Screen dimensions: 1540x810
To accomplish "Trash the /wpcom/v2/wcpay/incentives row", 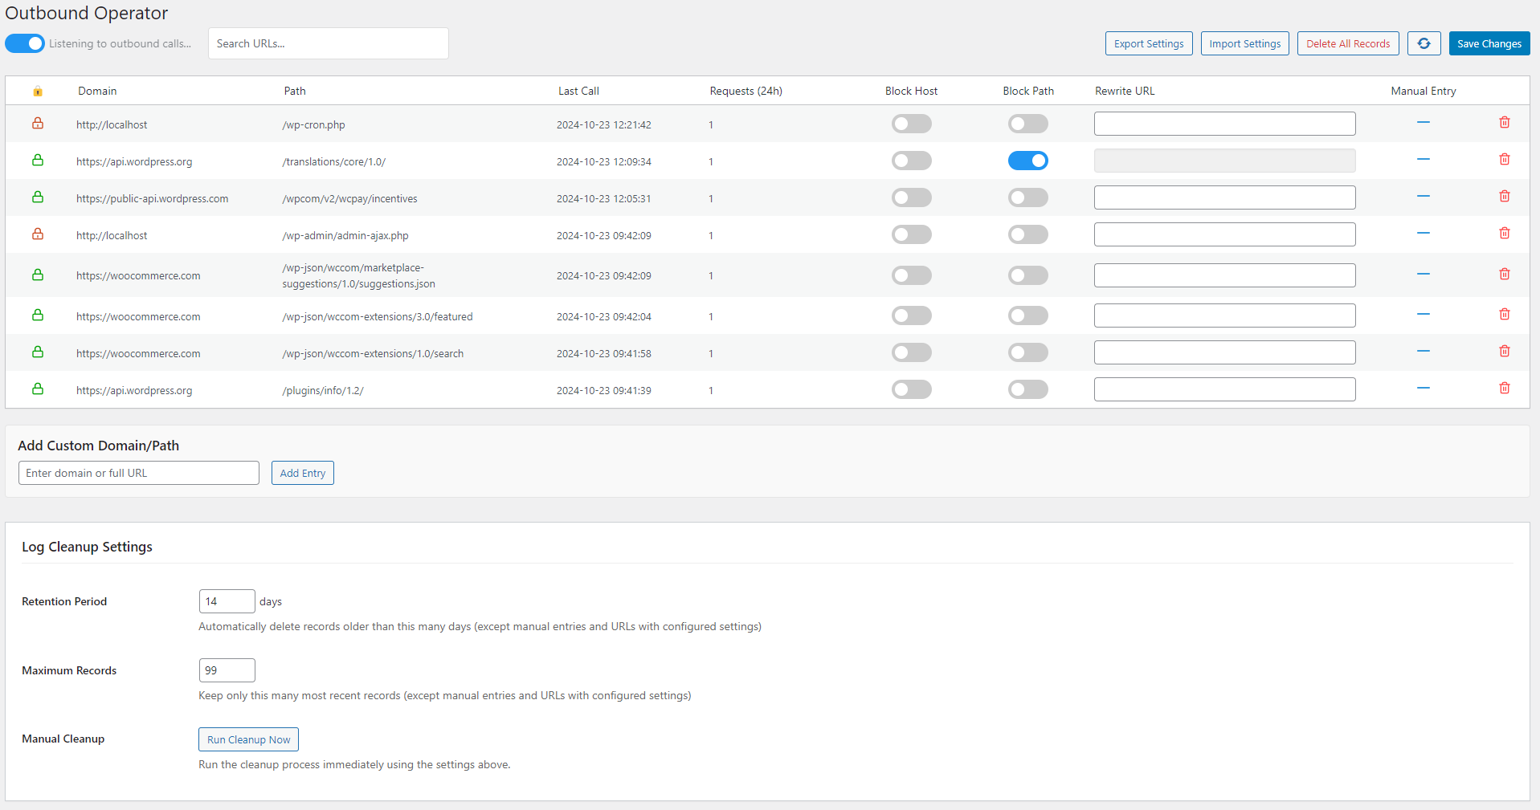I will pos(1505,196).
